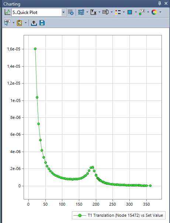Expand the pointer tool dropdown arrow
This screenshot has height=223, width=170.
pyautogui.click(x=14, y=23)
